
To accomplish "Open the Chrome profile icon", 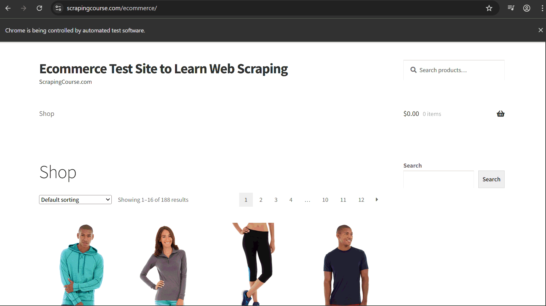I will [x=527, y=8].
